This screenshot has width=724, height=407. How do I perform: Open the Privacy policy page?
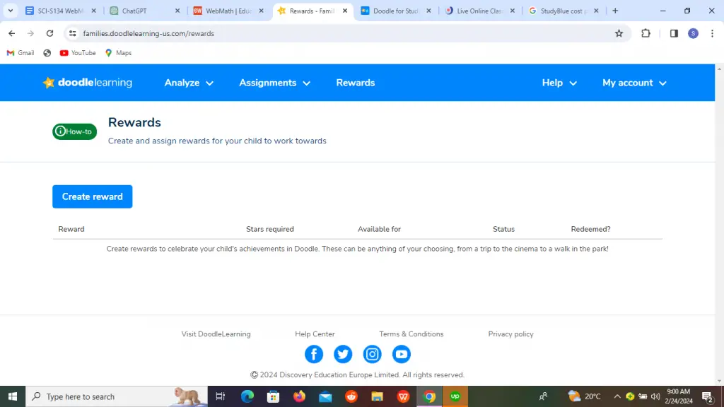click(x=510, y=334)
